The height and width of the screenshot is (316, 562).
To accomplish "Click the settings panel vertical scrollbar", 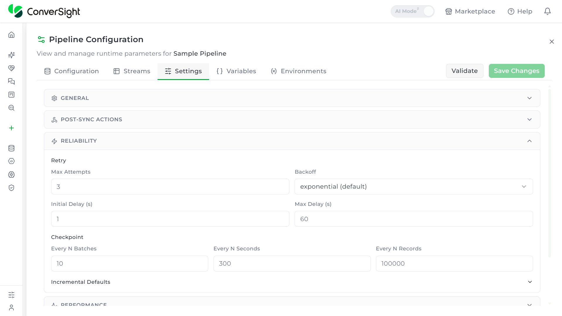I will tap(549, 173).
